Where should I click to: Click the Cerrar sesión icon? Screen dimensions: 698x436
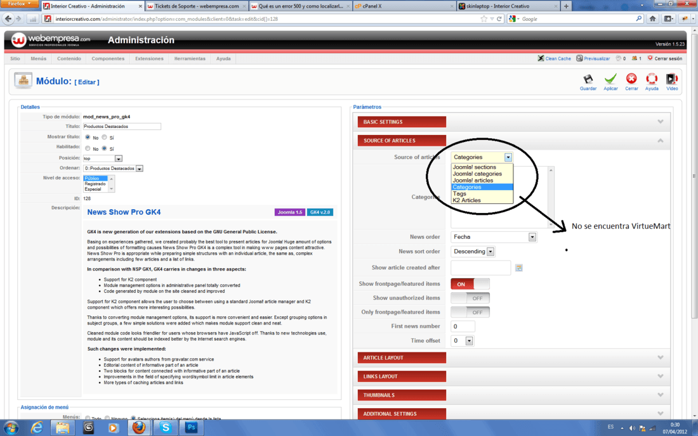click(650, 58)
